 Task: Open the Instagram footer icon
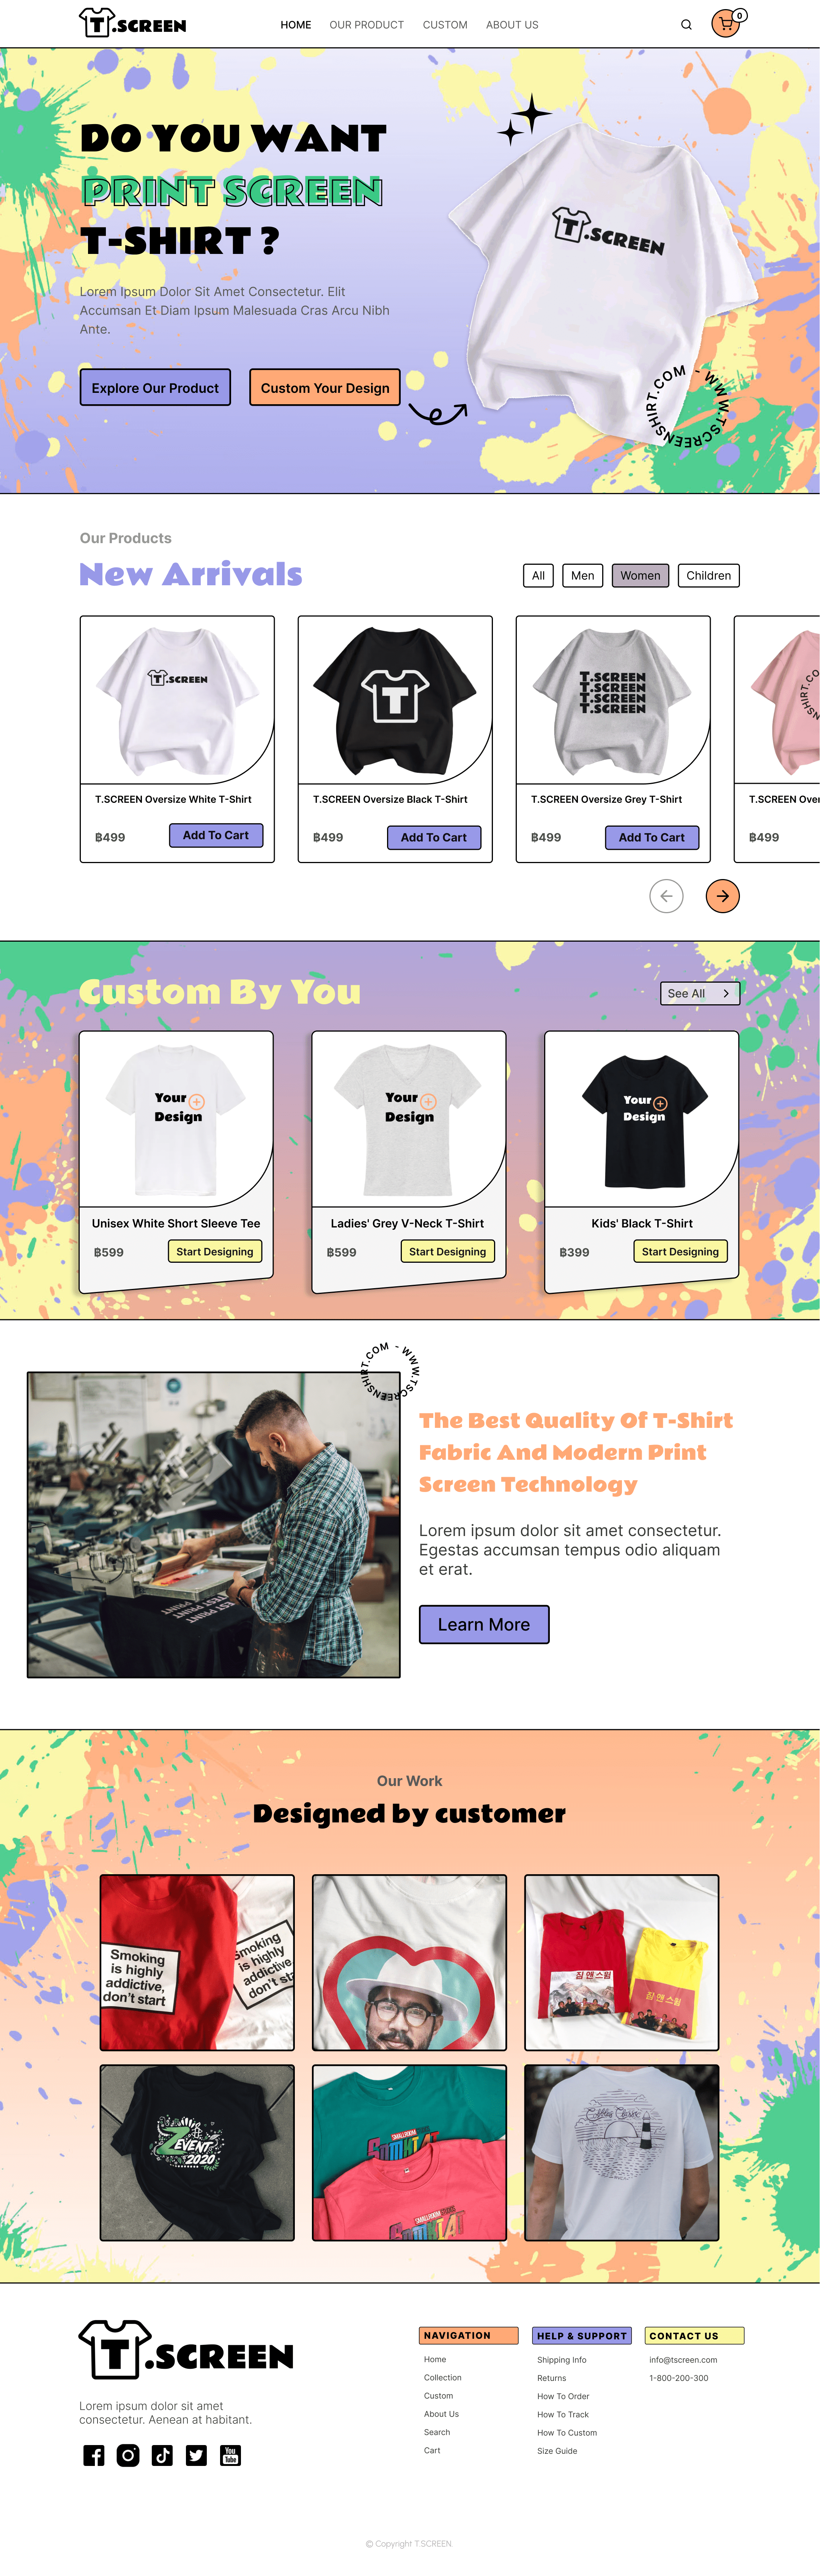coord(128,2455)
